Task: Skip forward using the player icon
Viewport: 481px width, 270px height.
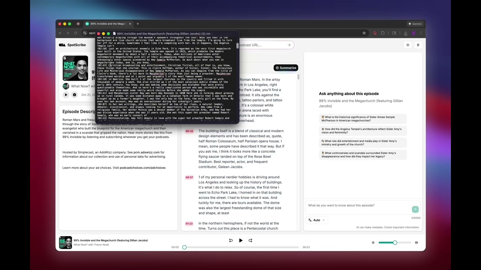Action: point(250,240)
